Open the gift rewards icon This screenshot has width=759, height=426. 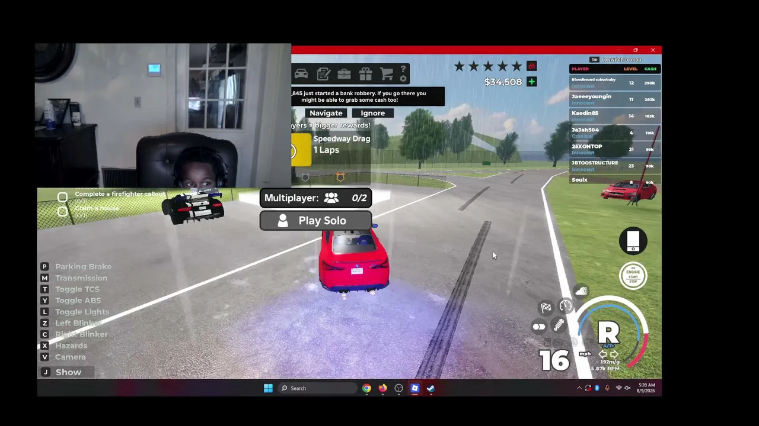[x=366, y=74]
